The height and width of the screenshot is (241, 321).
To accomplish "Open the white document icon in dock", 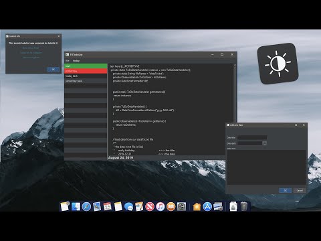I will pyautogui.click(x=233, y=207).
